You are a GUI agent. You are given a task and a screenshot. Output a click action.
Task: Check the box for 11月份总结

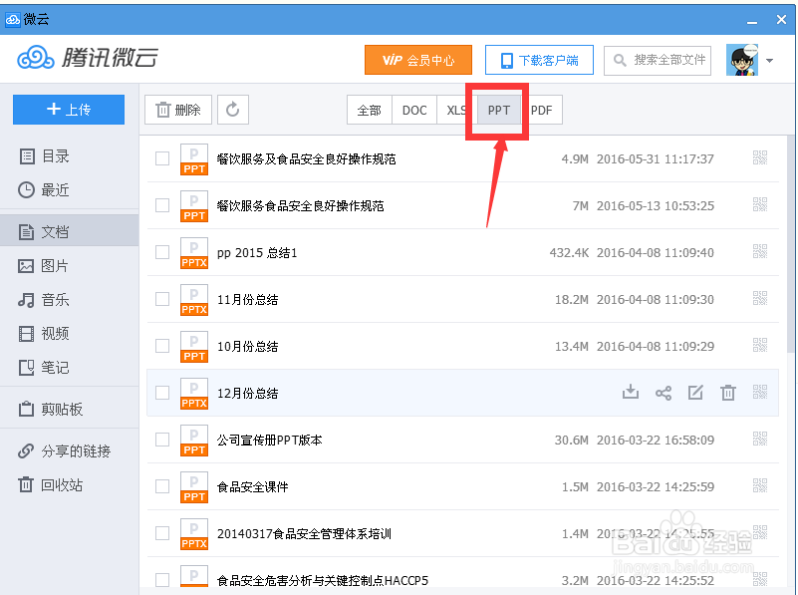162,299
